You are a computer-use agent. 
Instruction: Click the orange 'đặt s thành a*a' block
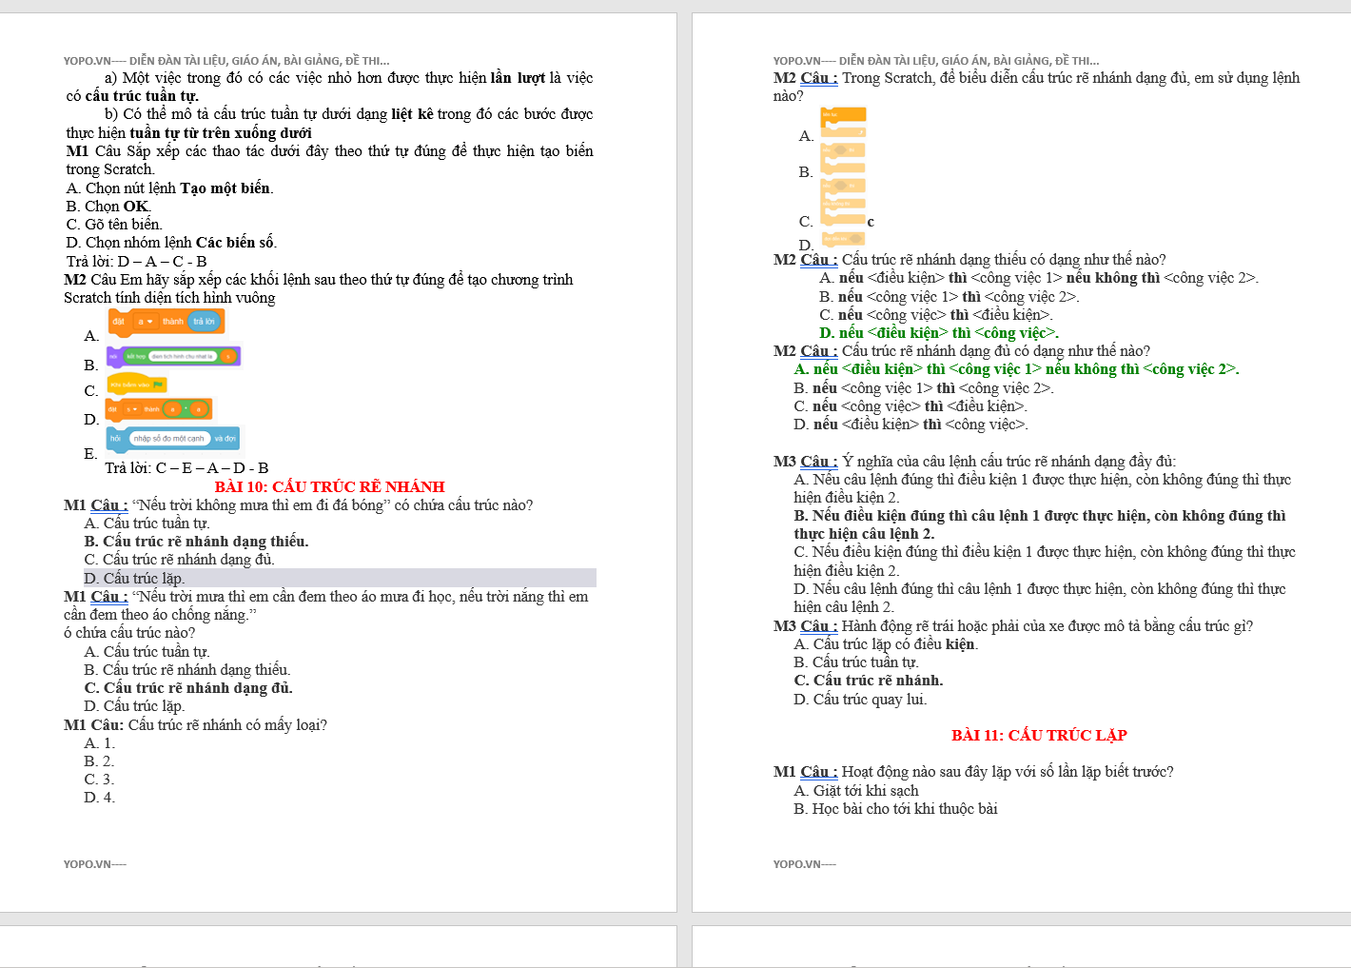pyautogui.click(x=159, y=409)
